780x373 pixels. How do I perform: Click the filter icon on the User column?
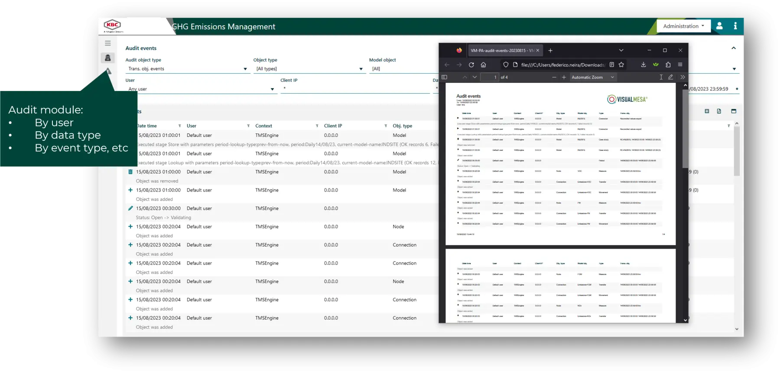248,126
